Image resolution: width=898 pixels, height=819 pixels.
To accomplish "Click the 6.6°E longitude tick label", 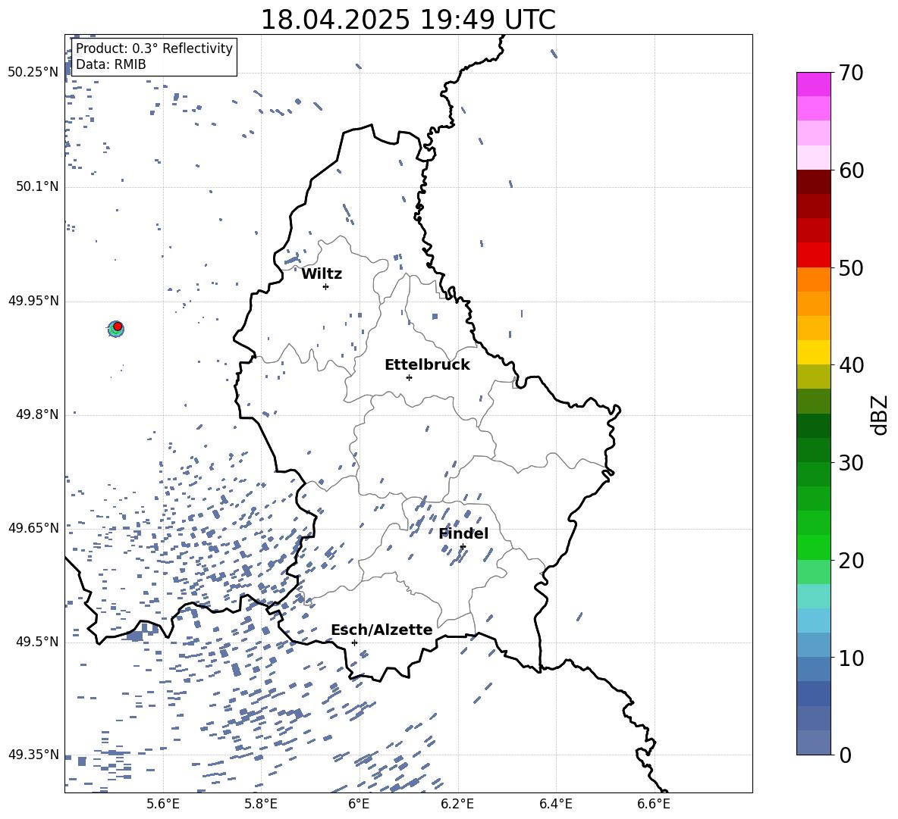I will coord(654,804).
